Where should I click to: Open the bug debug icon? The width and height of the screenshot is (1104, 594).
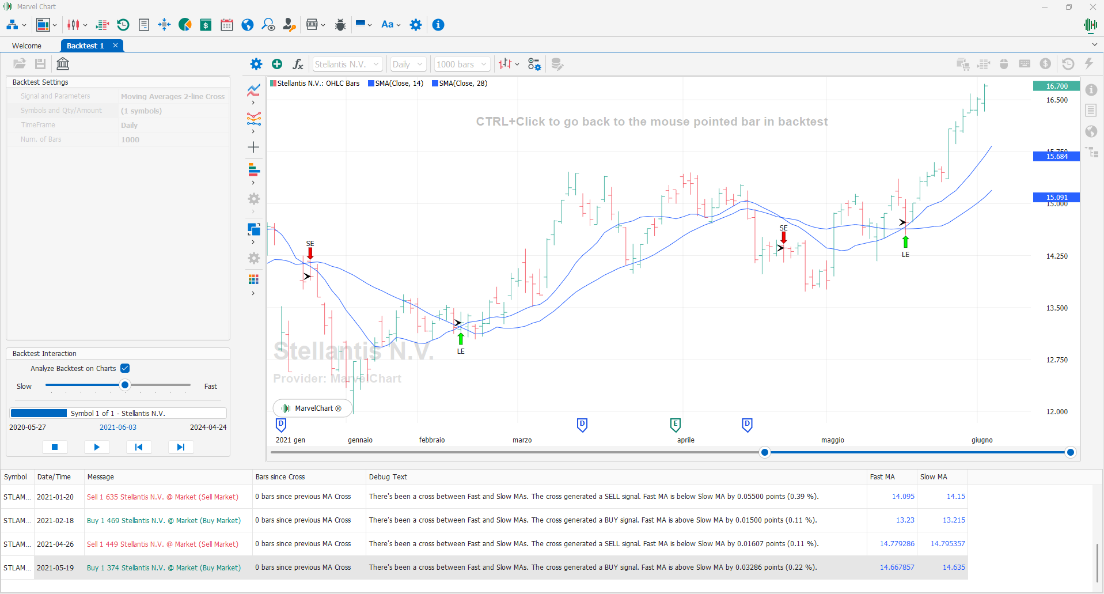click(340, 25)
